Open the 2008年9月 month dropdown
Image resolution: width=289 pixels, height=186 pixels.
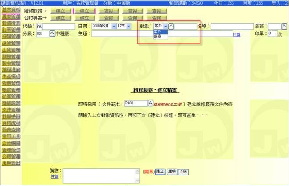coord(104,27)
